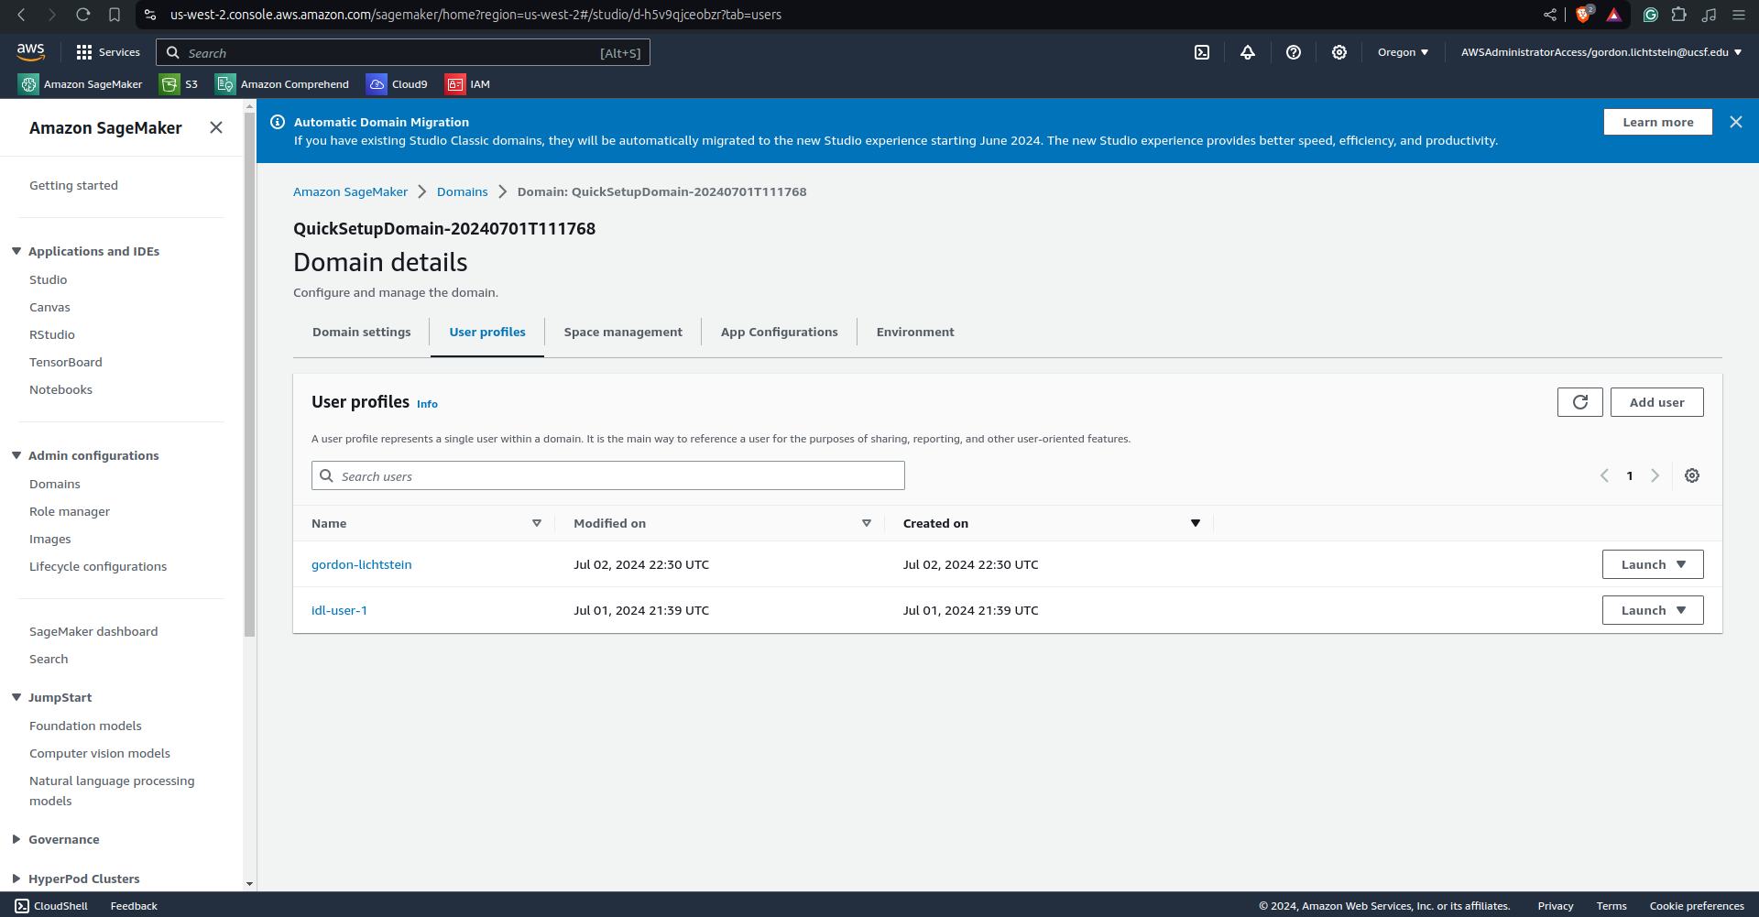1759x917 pixels.
Task: Click Feedback in the footer
Action: pyautogui.click(x=134, y=906)
